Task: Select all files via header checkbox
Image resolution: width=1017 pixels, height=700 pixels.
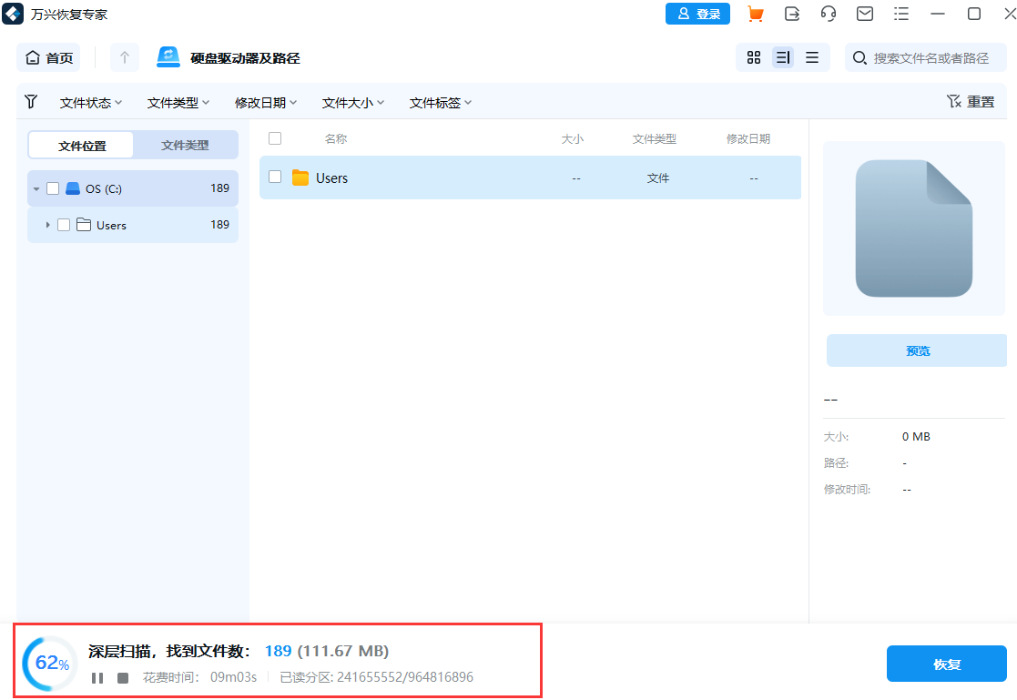Action: [x=275, y=138]
